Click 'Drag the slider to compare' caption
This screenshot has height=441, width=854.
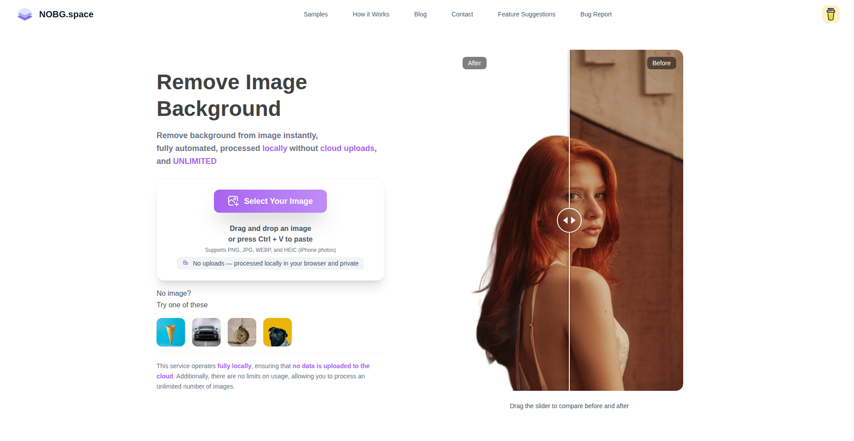tap(569, 406)
